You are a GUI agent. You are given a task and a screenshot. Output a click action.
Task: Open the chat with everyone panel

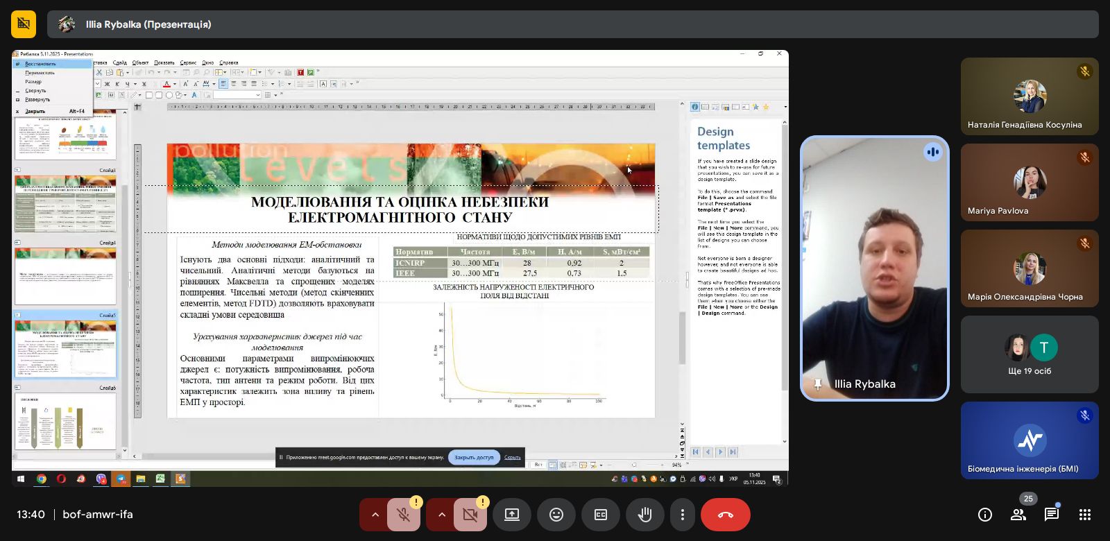coord(1052,515)
